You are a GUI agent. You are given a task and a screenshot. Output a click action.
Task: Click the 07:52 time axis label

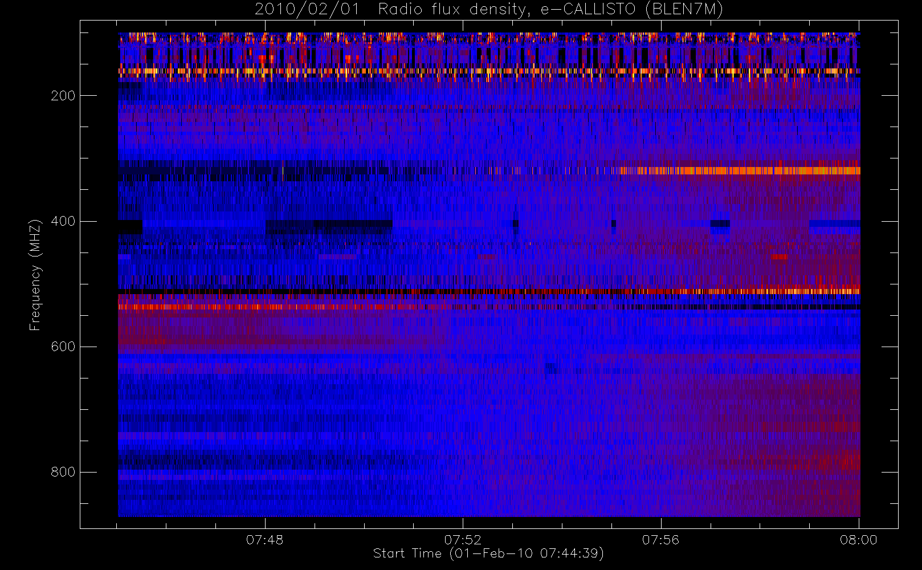point(463,539)
